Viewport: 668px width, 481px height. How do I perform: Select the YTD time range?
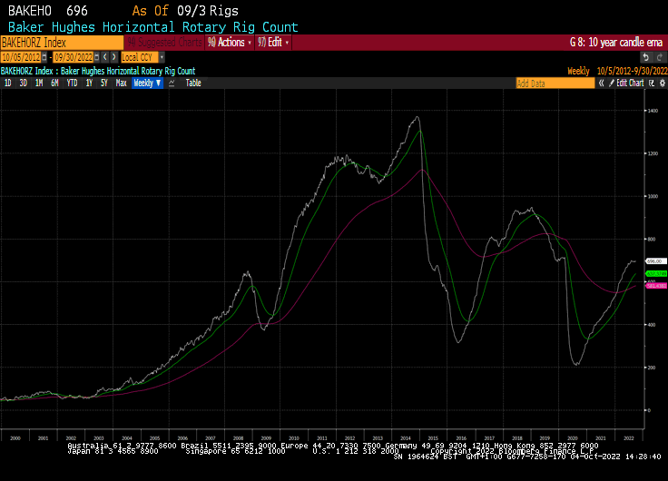coord(72,83)
